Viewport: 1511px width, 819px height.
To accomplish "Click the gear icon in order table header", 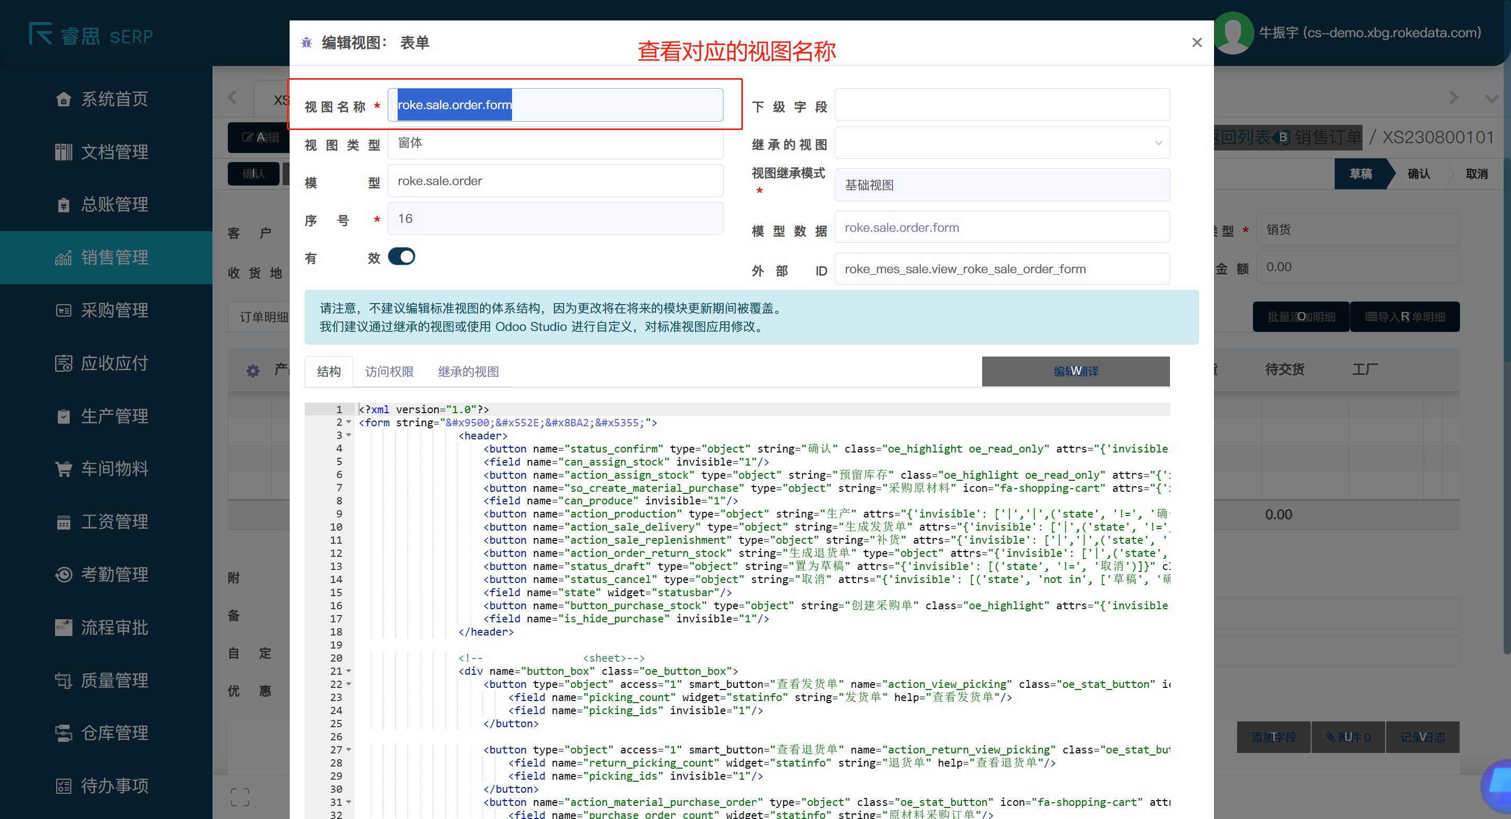I will tap(253, 371).
